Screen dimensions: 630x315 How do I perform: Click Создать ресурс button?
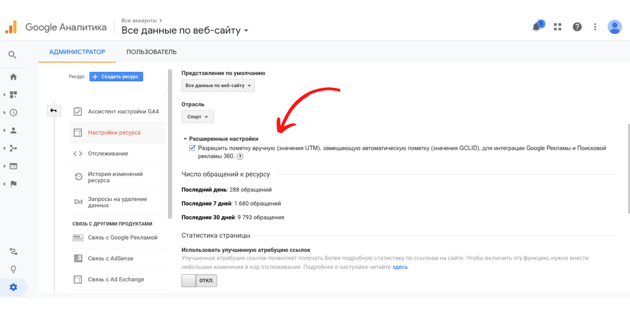116,77
